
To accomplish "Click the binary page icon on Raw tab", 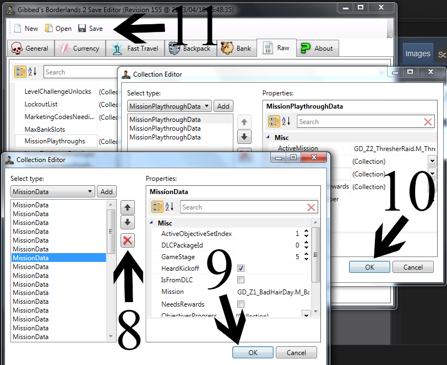I will [x=268, y=48].
